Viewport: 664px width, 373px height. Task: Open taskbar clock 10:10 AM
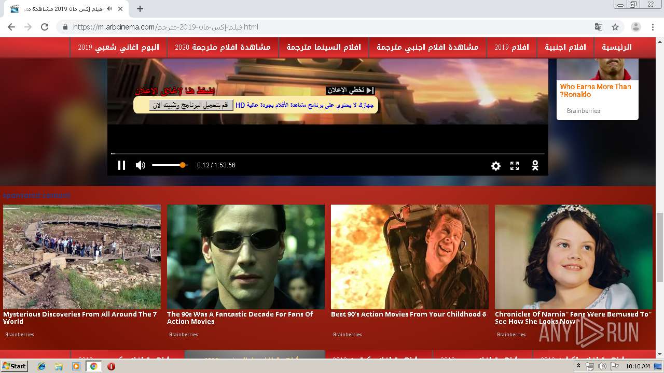(x=638, y=366)
